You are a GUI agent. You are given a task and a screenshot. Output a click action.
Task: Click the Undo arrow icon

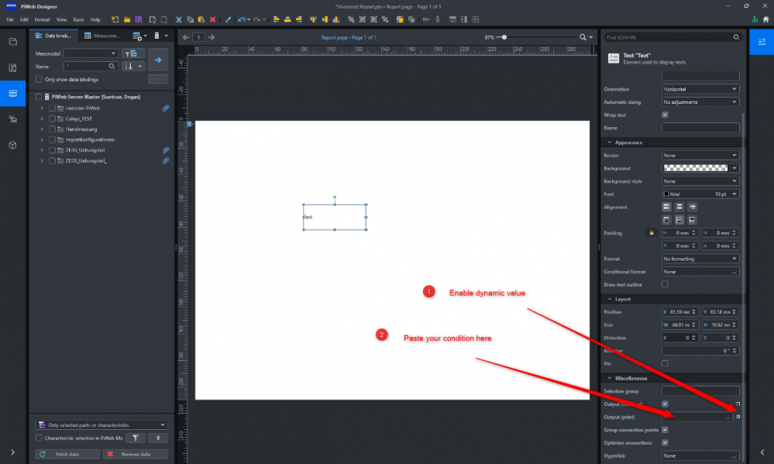coord(241,19)
